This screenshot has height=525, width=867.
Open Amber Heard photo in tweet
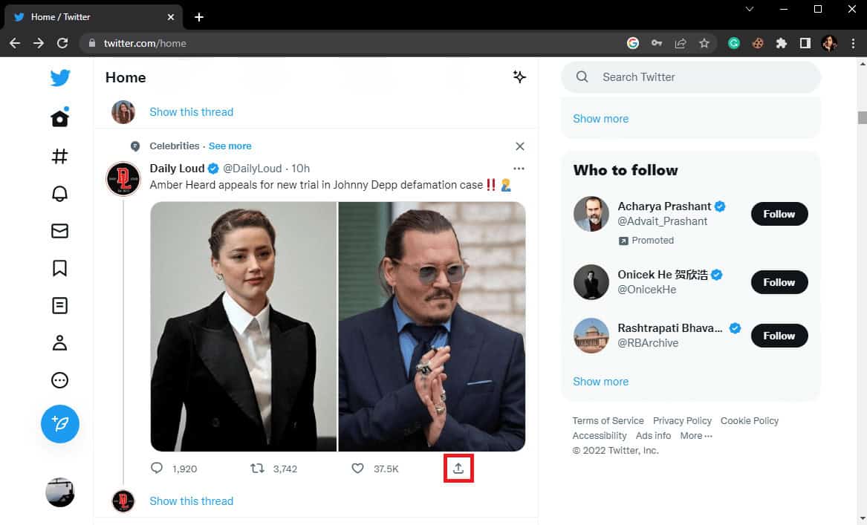[243, 327]
